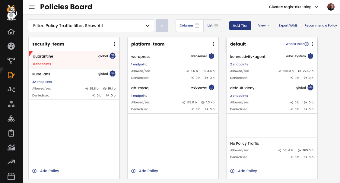This screenshot has width=340, height=183.
Task: Select the quarantine policy name
Action: 43,56
